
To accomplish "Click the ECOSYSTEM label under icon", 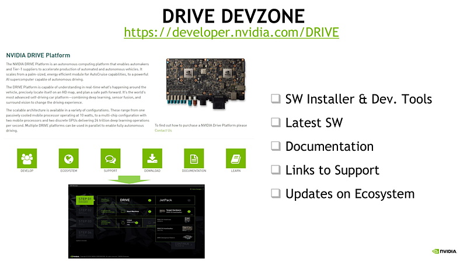I will coord(69,171).
